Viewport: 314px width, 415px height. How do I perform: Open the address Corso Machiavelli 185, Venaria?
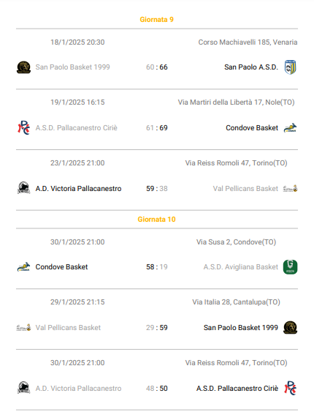[x=248, y=42]
